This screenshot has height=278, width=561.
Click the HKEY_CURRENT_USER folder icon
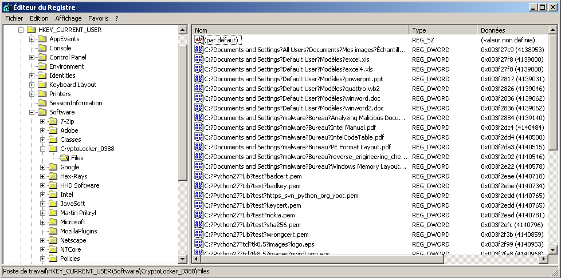tap(32, 30)
